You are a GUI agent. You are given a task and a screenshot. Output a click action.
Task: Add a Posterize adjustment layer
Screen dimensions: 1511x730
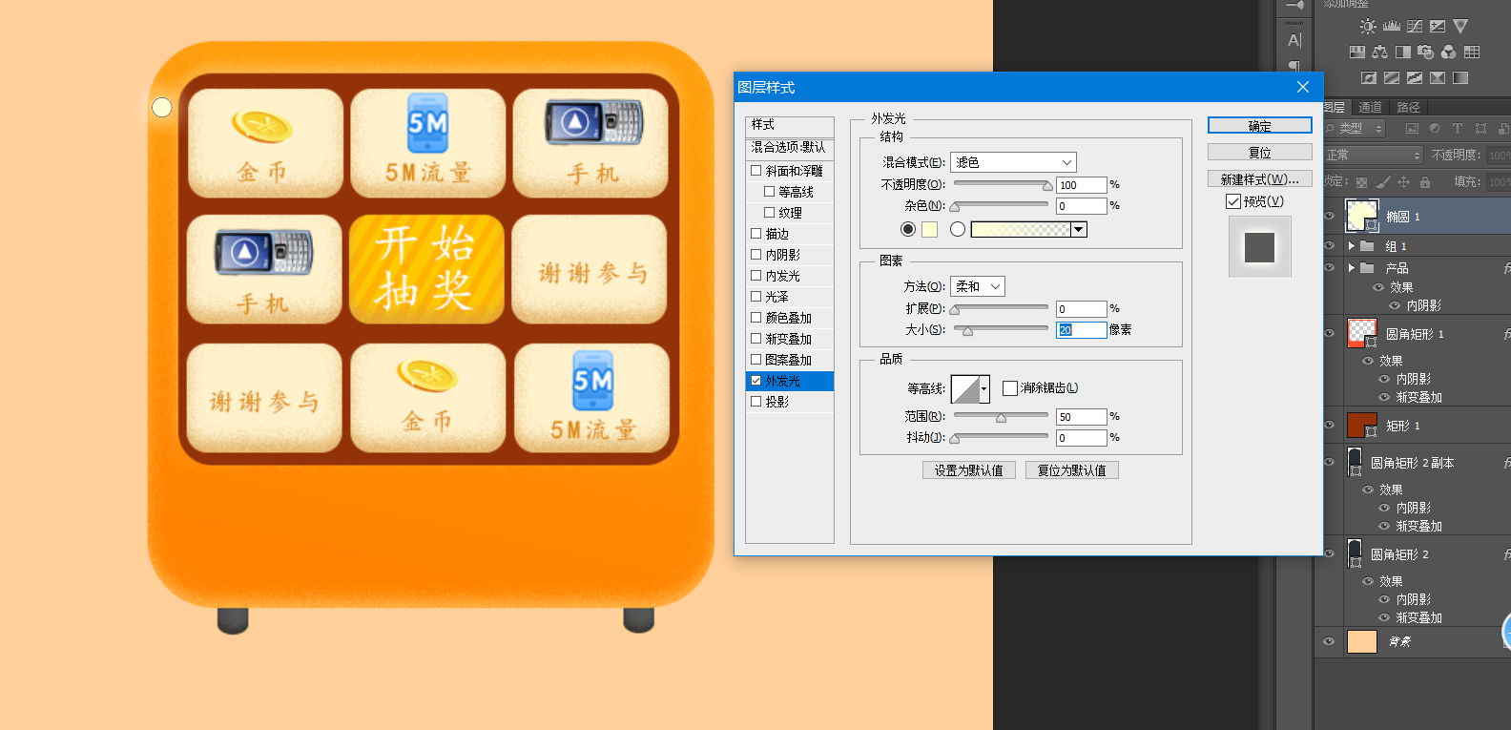point(1392,78)
